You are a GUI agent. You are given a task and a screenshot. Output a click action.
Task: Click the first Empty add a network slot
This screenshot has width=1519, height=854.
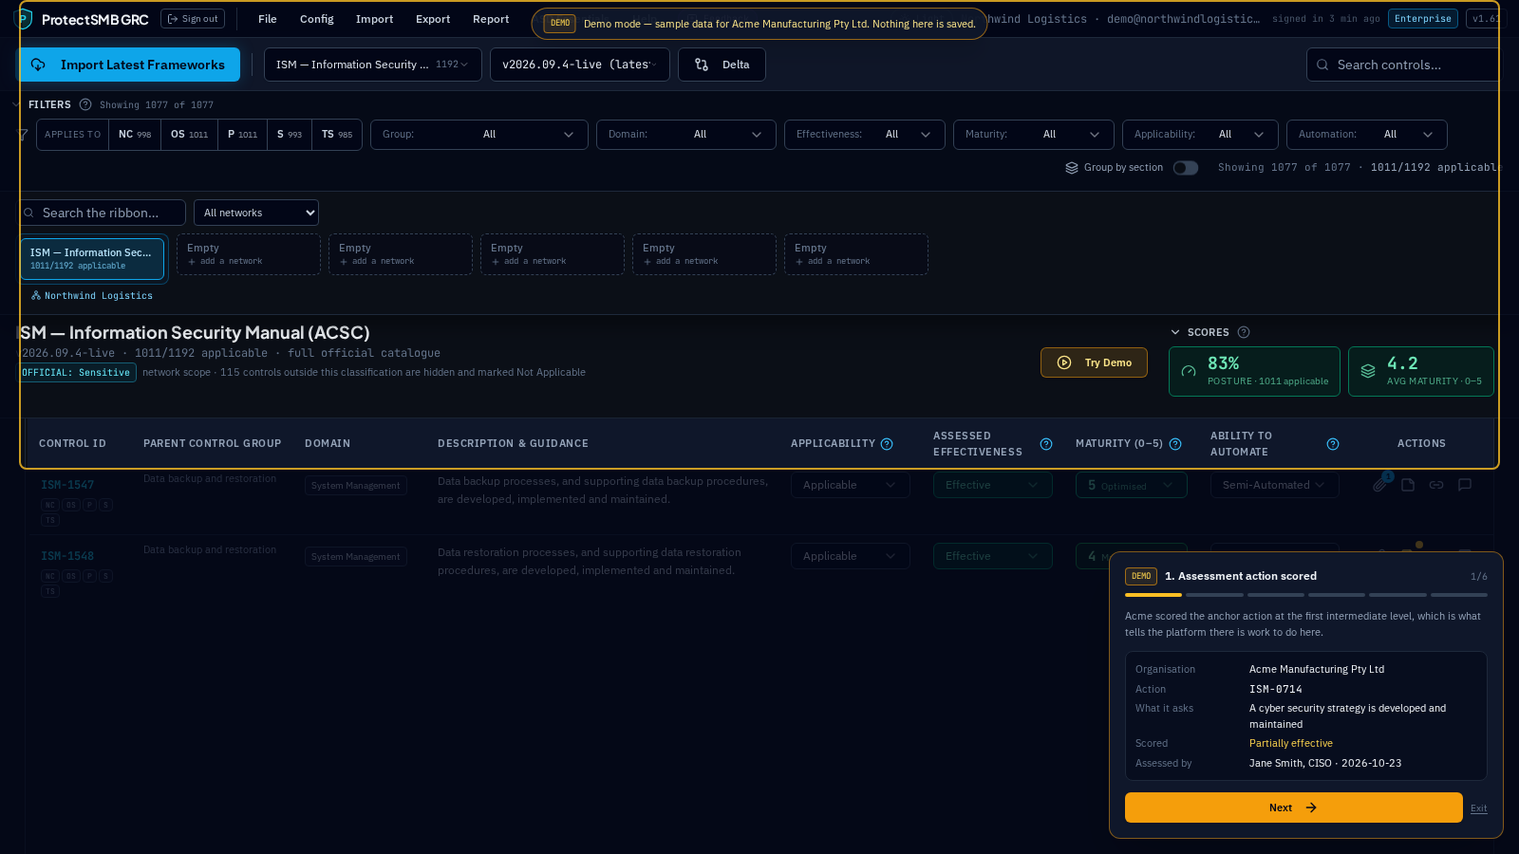pyautogui.click(x=249, y=254)
